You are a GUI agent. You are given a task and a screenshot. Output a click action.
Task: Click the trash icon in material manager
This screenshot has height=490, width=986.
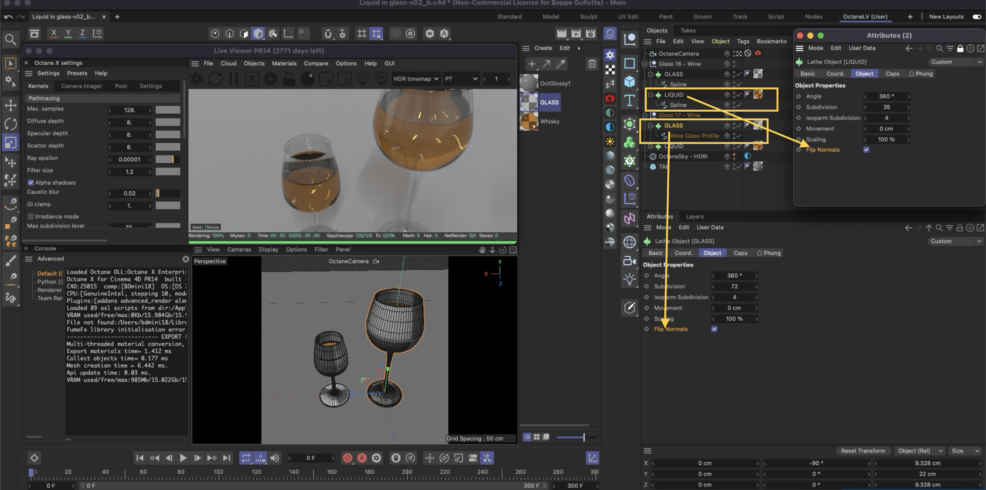pos(592,64)
